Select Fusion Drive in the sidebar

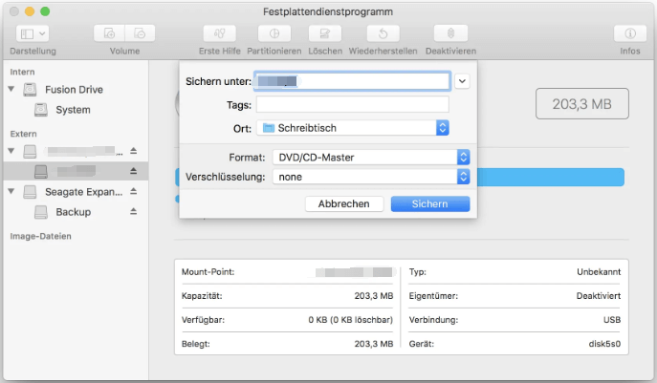click(75, 90)
